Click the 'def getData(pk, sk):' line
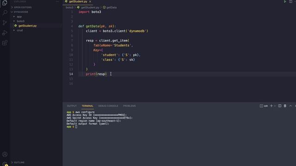Screen dimensions: 296x166 point(97,26)
